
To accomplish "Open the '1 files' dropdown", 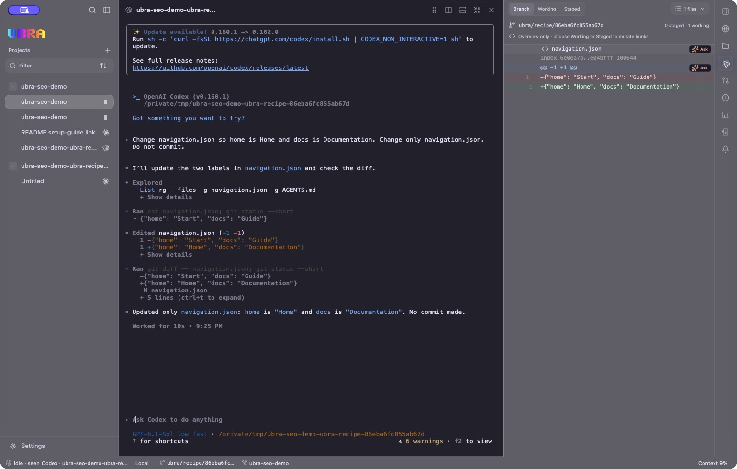I will tap(690, 9).
